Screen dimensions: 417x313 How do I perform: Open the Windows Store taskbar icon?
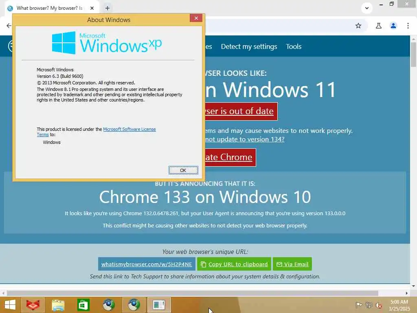[83, 305]
